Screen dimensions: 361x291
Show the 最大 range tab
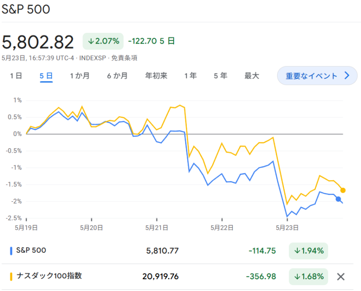click(x=252, y=76)
